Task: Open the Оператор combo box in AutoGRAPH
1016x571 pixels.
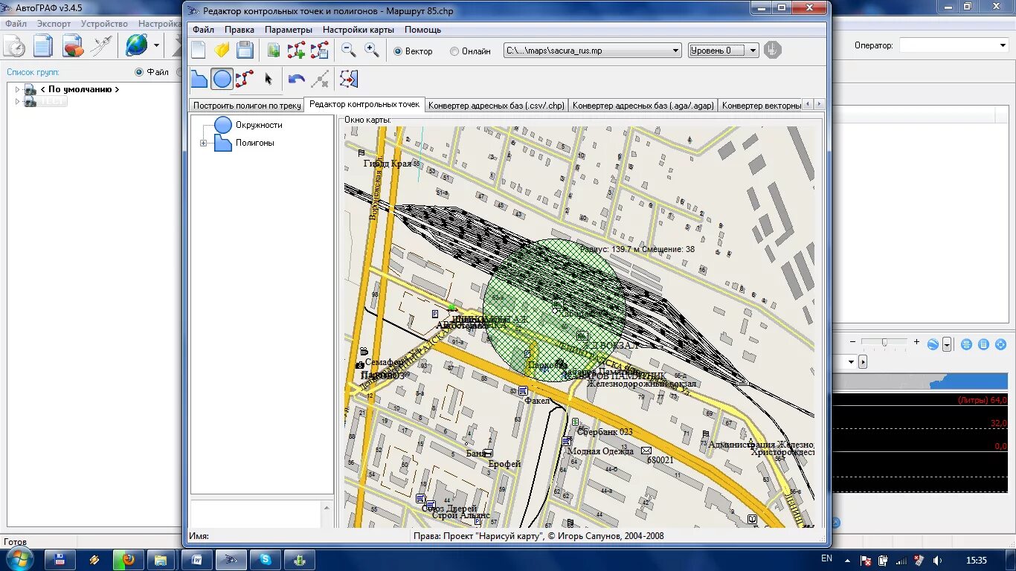Action: [954, 45]
